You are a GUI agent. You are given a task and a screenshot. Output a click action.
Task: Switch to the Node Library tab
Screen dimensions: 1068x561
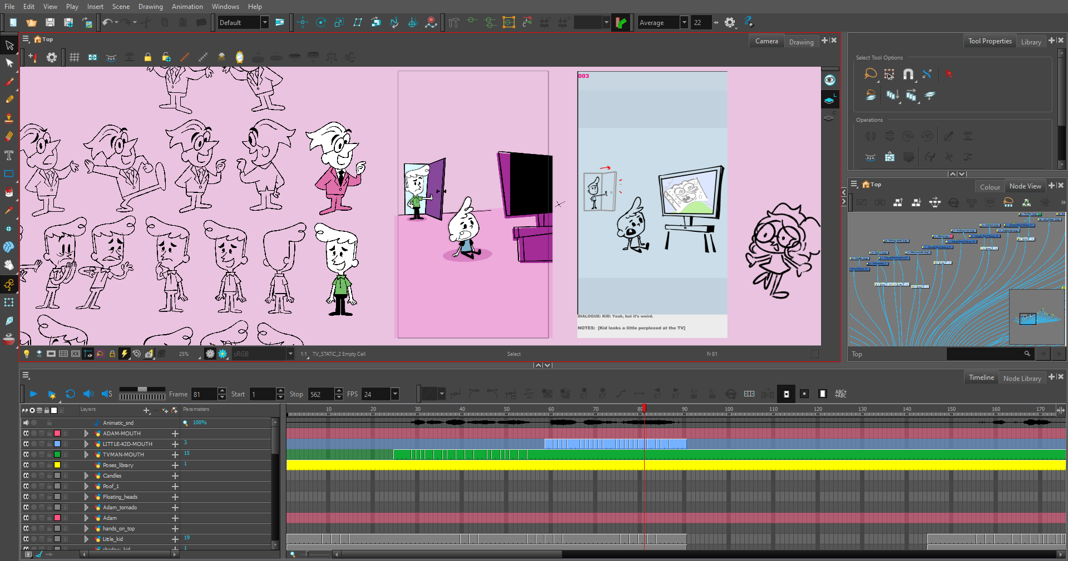click(x=1022, y=378)
